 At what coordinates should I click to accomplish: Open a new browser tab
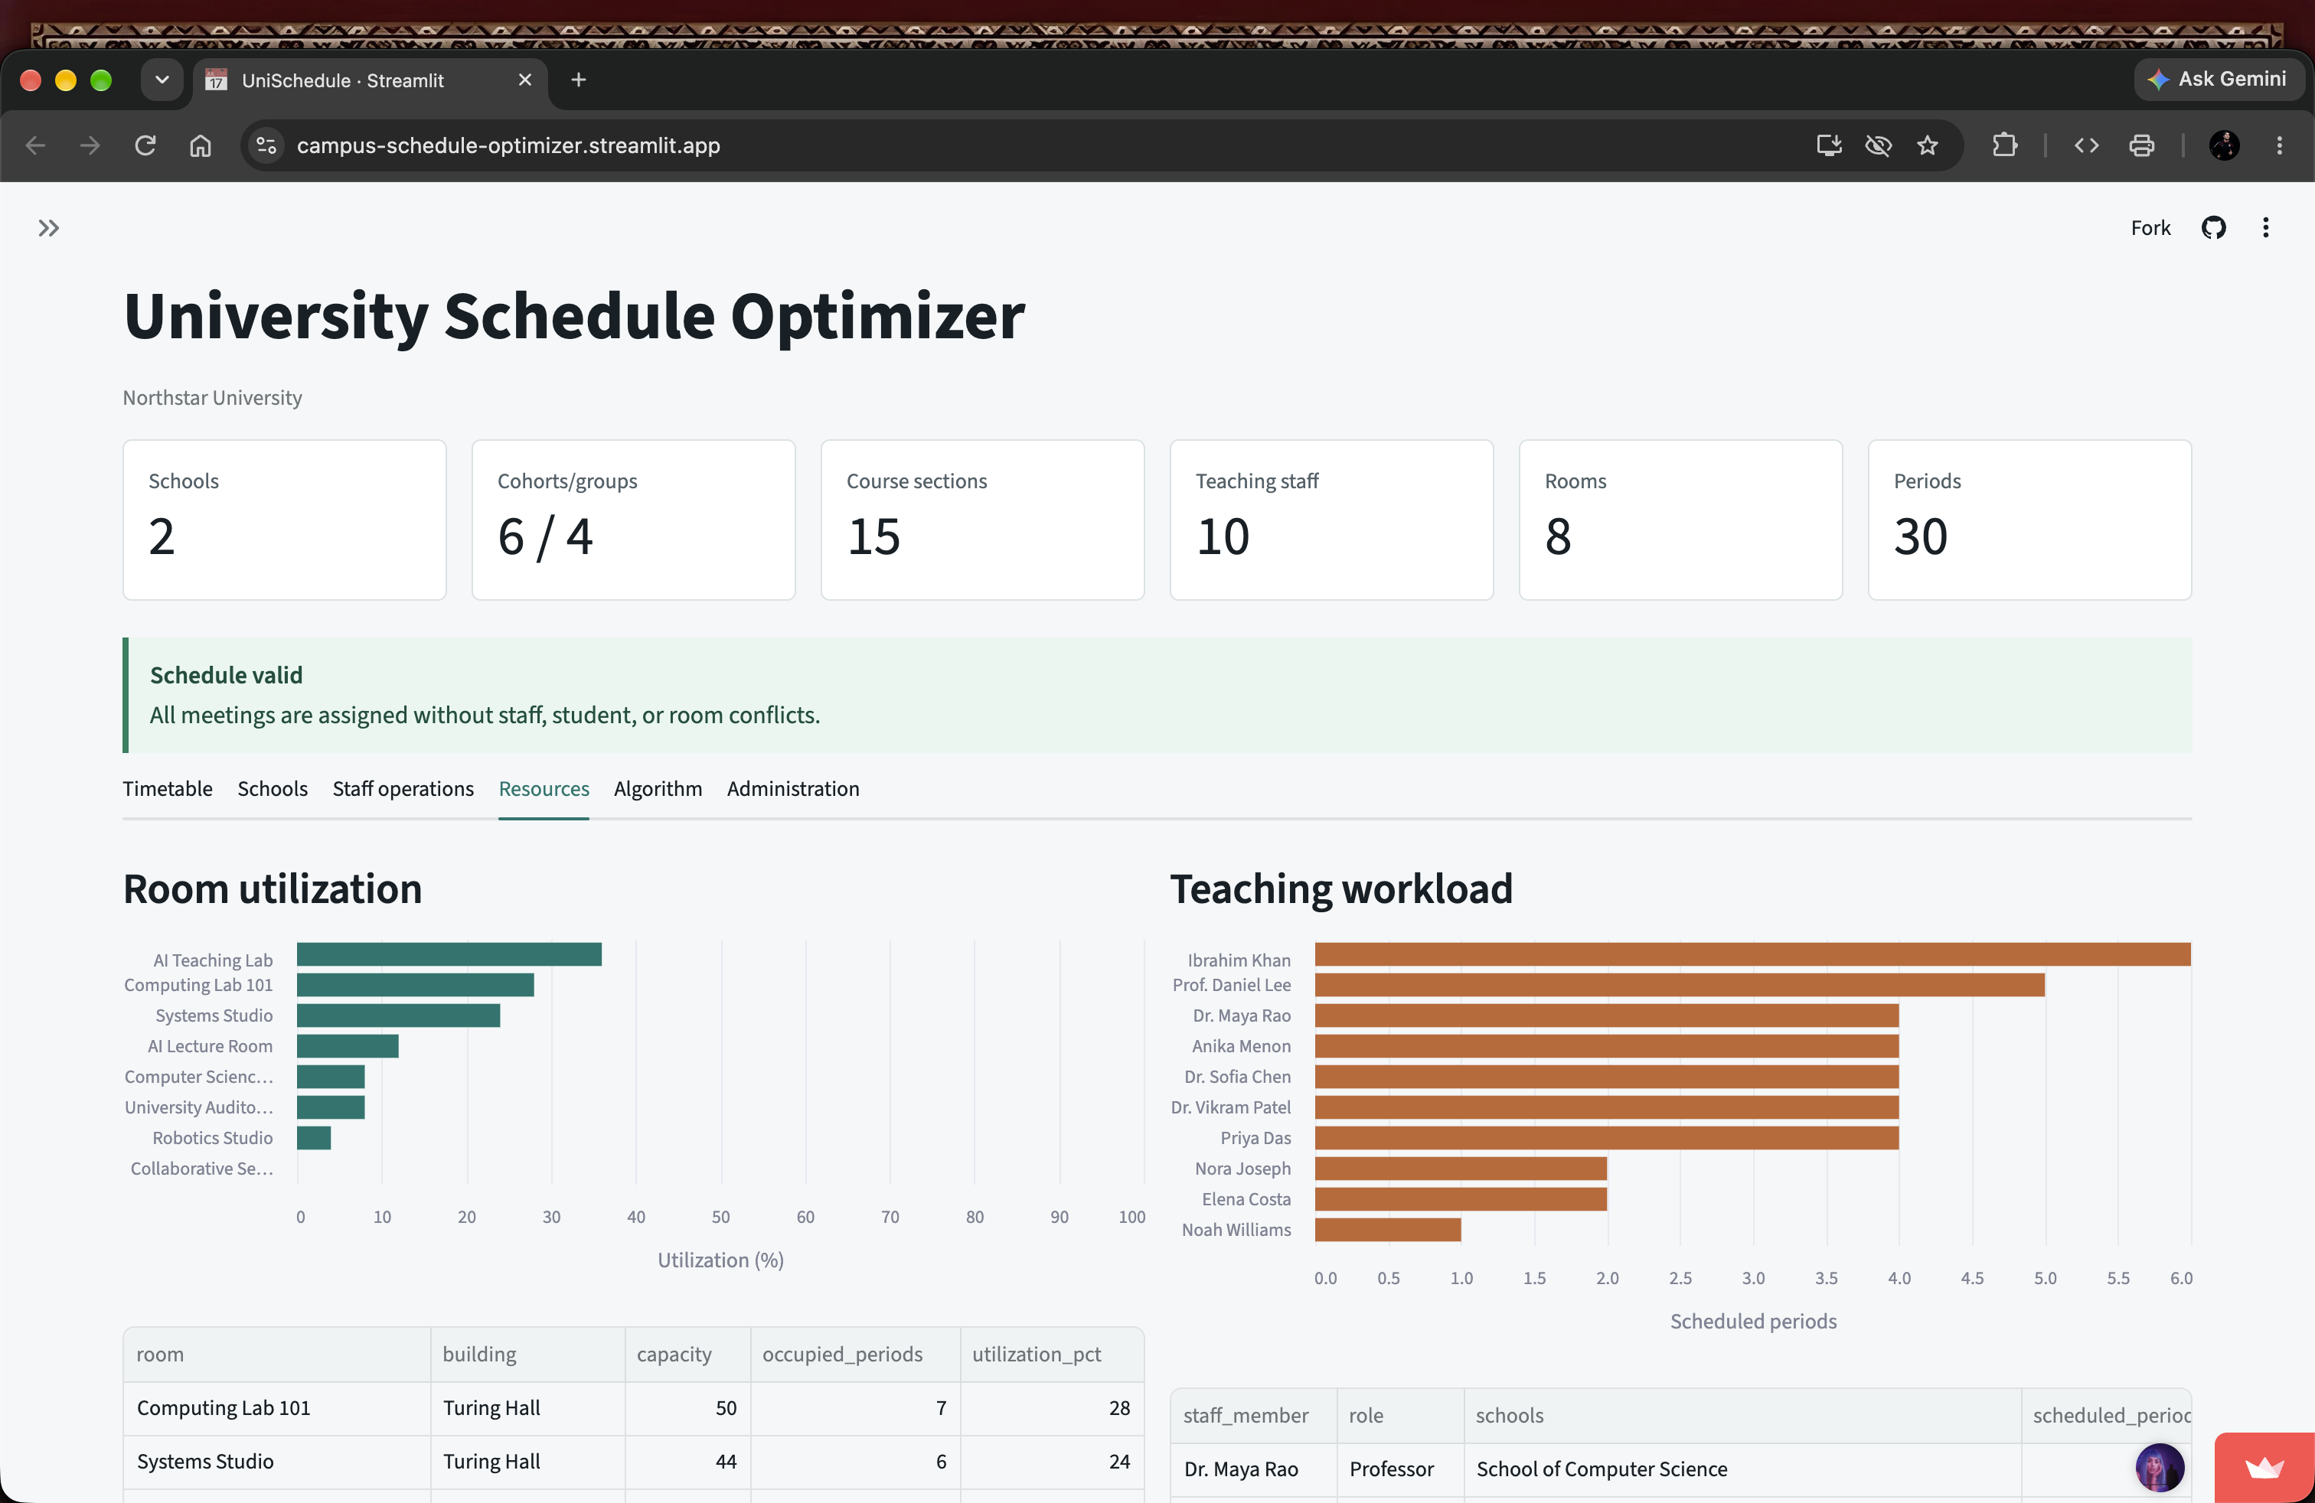pyautogui.click(x=579, y=80)
